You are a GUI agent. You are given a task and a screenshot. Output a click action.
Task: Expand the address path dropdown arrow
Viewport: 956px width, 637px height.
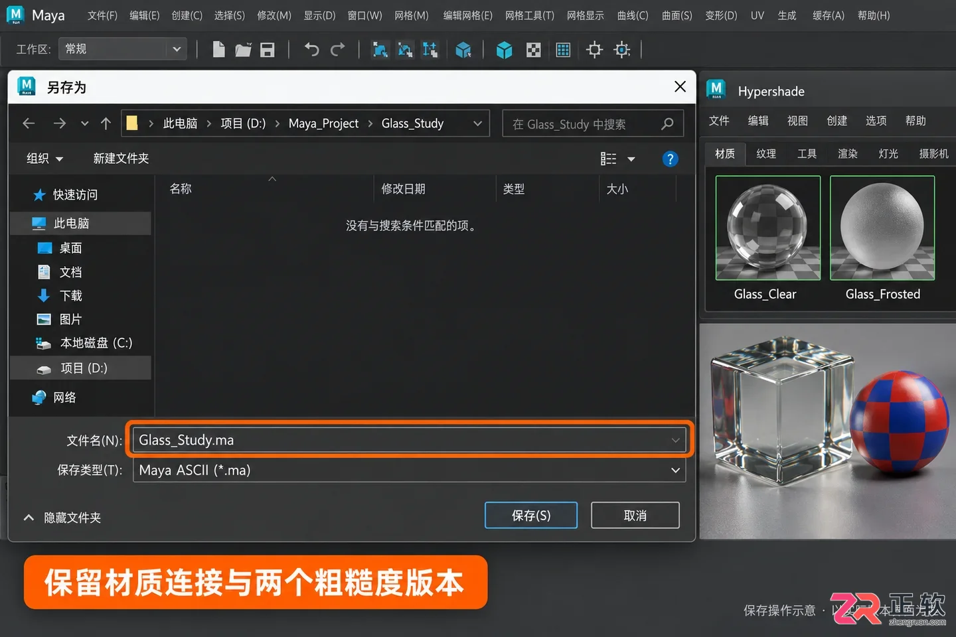(x=477, y=123)
